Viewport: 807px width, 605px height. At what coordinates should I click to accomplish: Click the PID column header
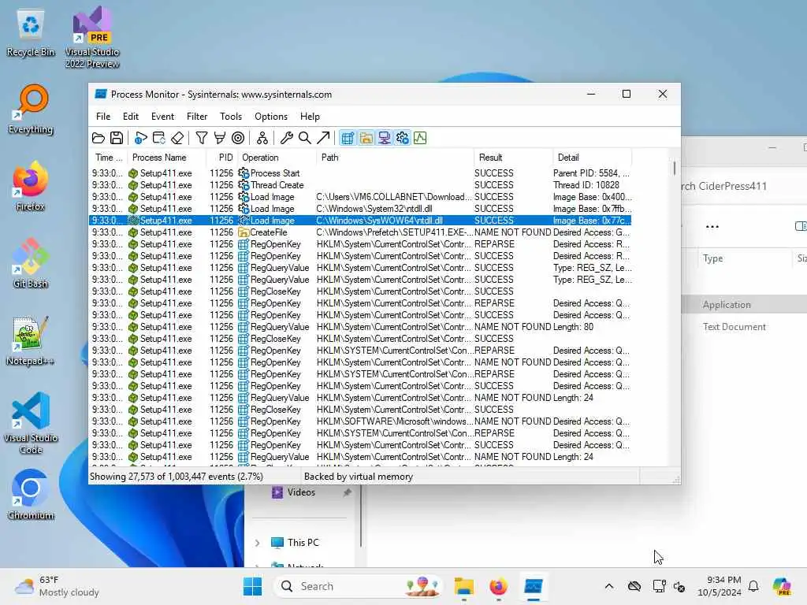[x=221, y=158]
